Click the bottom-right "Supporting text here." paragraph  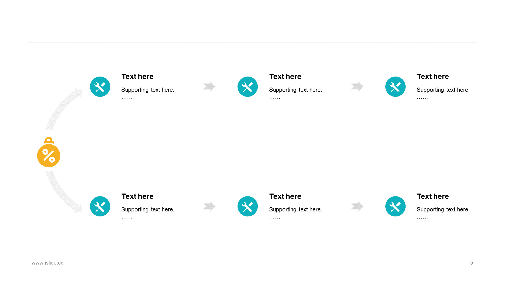[x=443, y=210]
